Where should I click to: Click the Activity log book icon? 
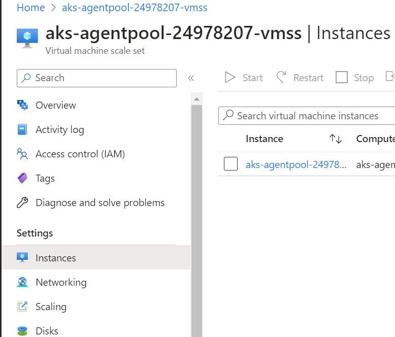(x=22, y=129)
